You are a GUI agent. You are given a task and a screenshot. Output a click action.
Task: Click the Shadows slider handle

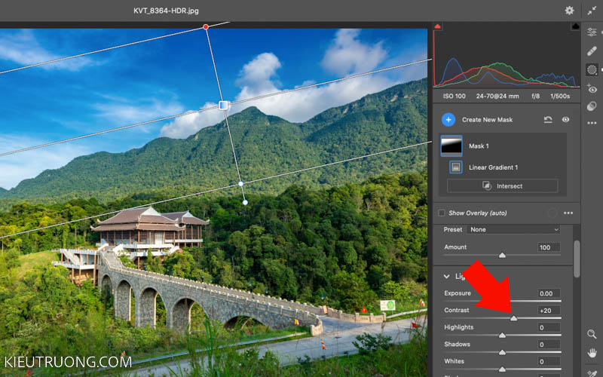(x=502, y=352)
